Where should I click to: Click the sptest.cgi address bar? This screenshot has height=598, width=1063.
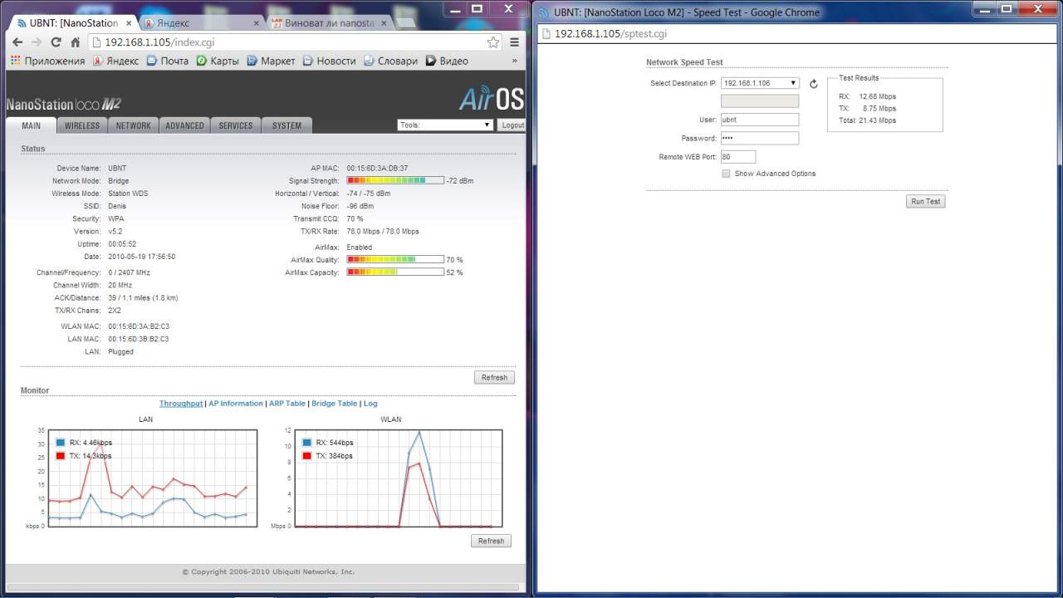pyautogui.click(x=797, y=34)
